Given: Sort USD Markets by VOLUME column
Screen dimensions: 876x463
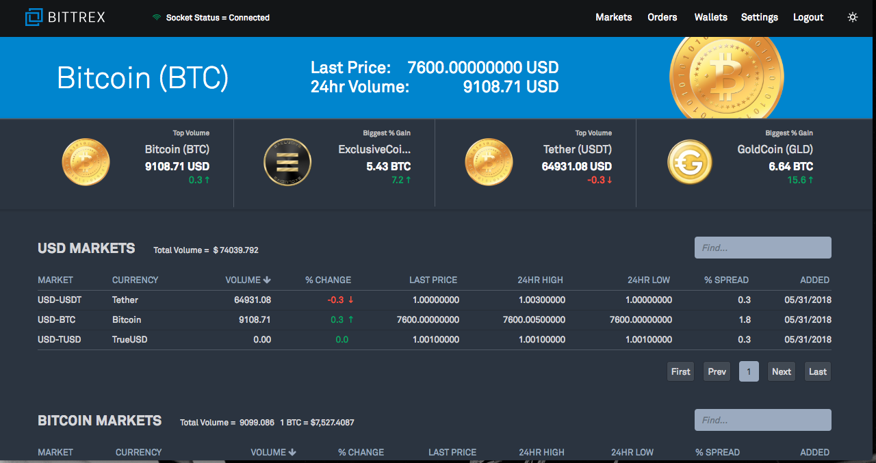Looking at the screenshot, I should tap(243, 280).
